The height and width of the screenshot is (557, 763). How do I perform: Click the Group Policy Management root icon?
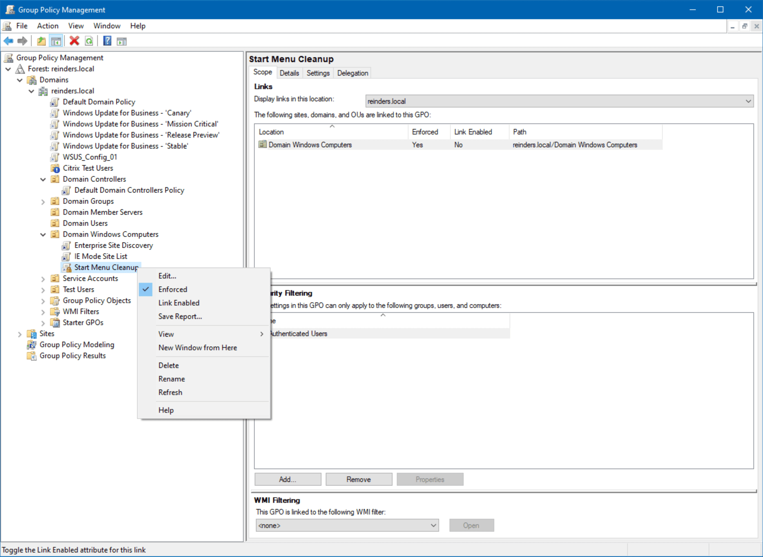(x=8, y=58)
